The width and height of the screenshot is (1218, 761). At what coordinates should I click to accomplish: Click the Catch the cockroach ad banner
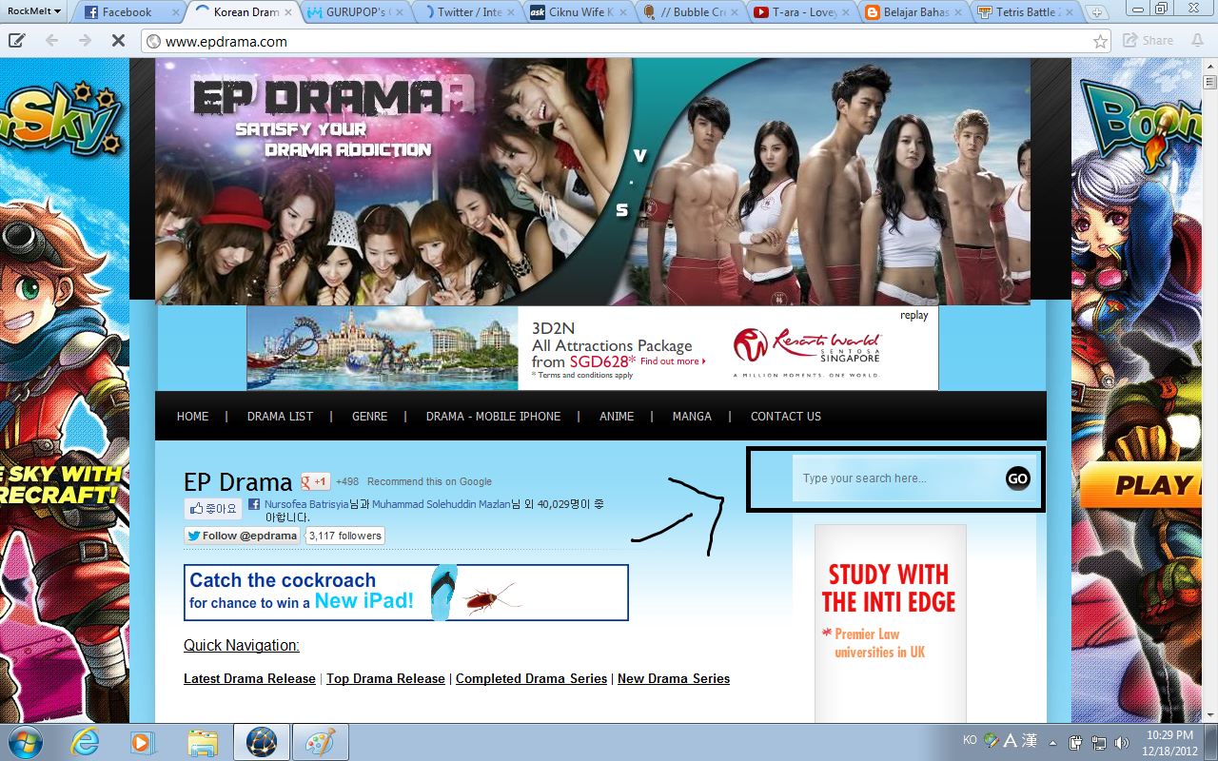coord(406,593)
